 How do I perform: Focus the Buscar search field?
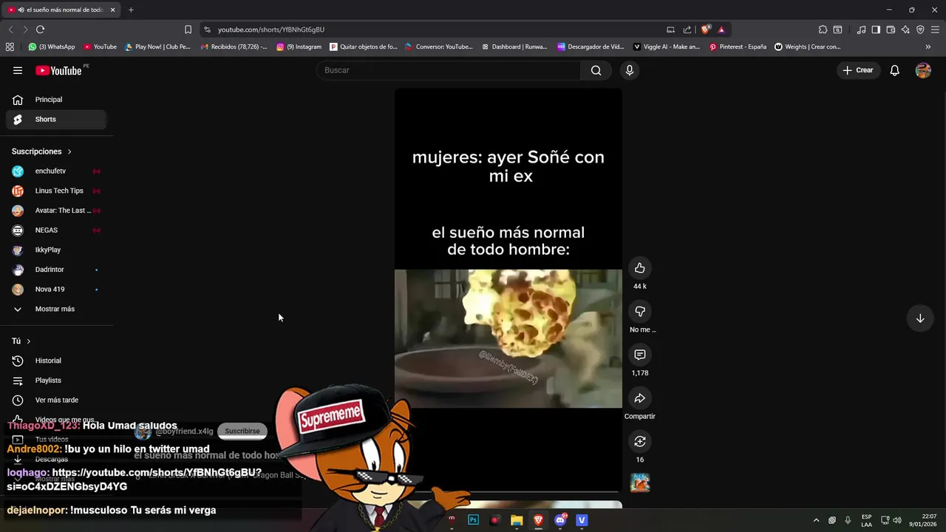(449, 70)
